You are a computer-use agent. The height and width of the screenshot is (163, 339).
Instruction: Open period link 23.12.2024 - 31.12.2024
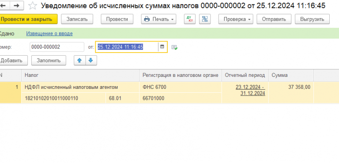tap(251, 90)
